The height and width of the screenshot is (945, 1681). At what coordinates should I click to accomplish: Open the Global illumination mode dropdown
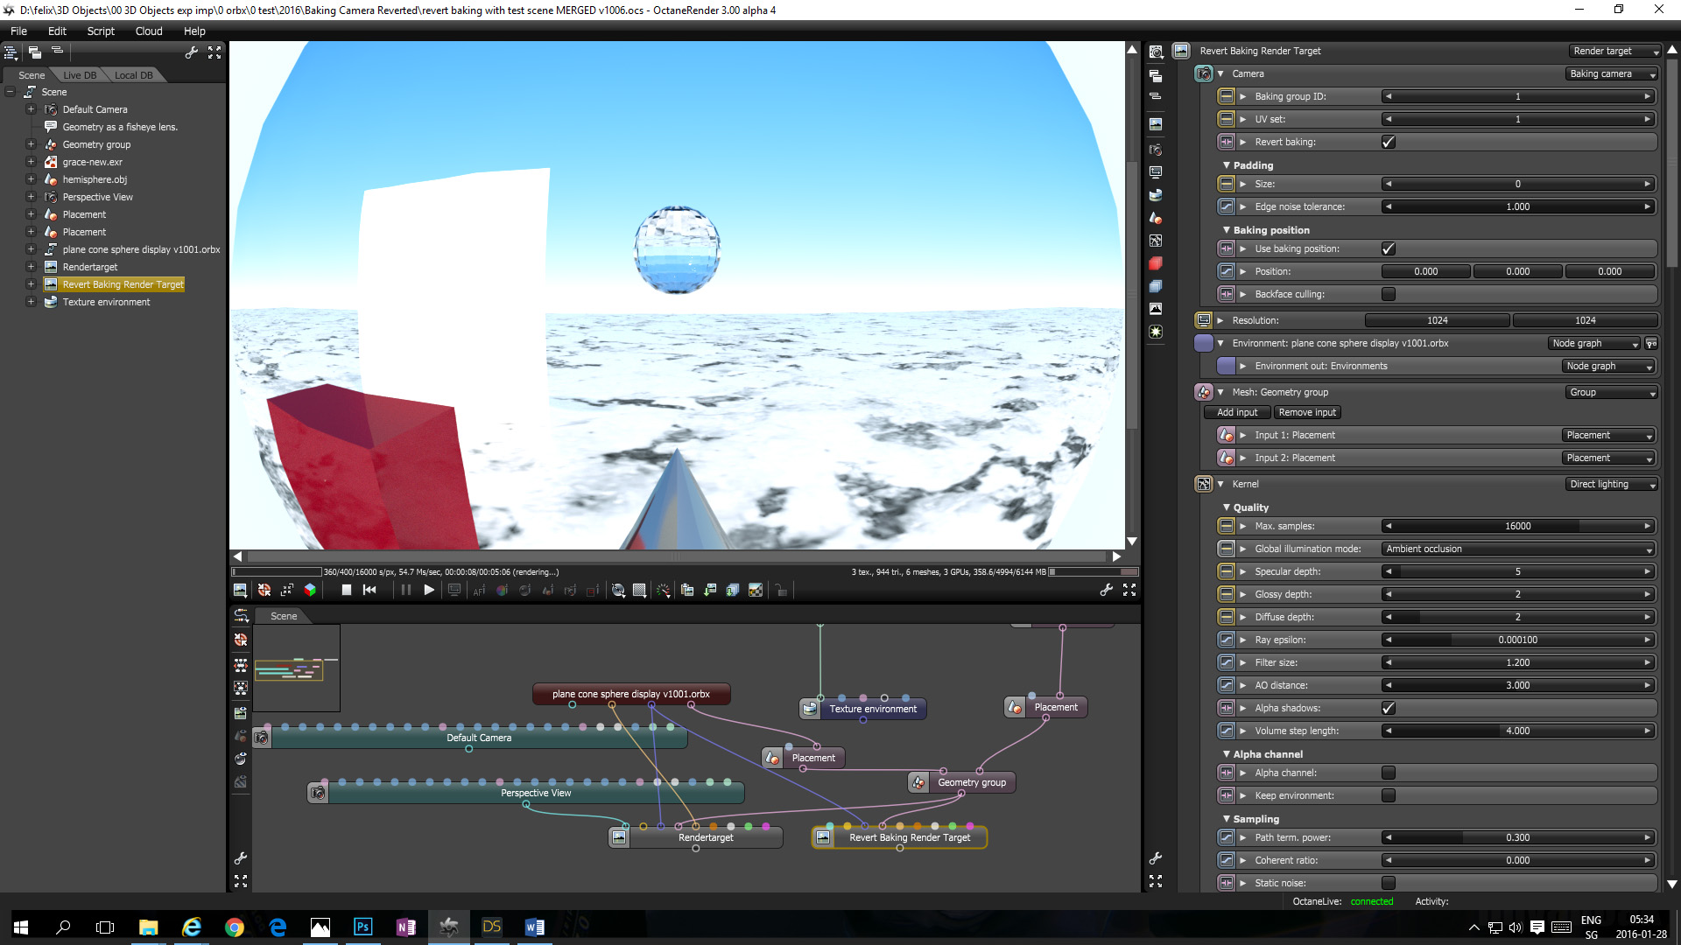1517,549
